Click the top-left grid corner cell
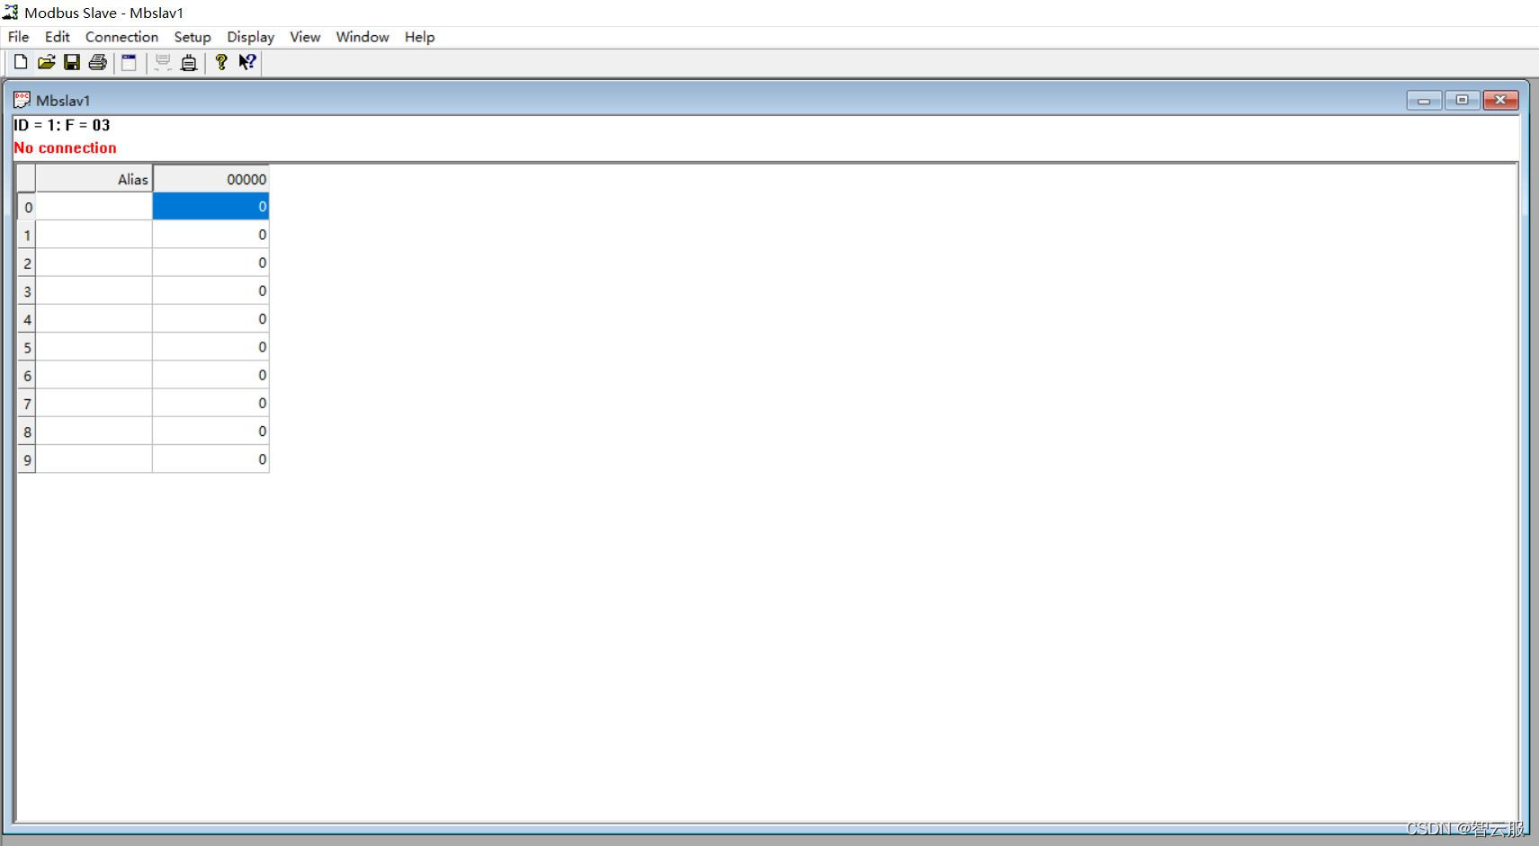 pos(26,179)
